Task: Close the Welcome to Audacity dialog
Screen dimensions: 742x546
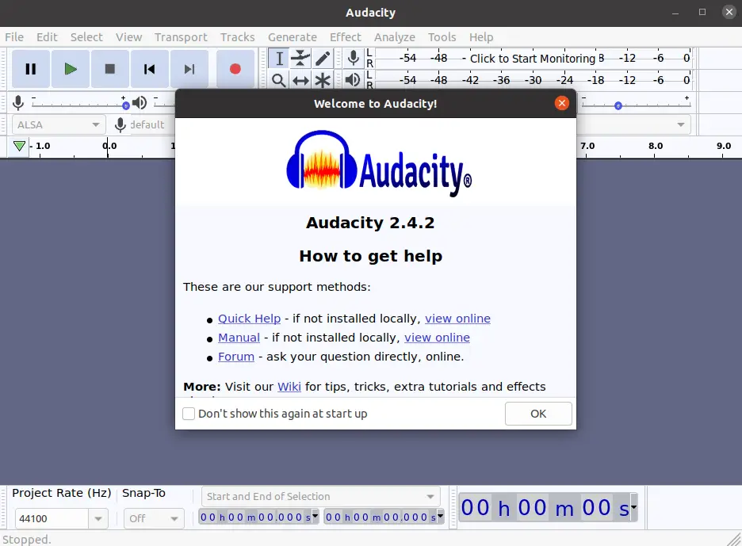Action: click(x=562, y=103)
